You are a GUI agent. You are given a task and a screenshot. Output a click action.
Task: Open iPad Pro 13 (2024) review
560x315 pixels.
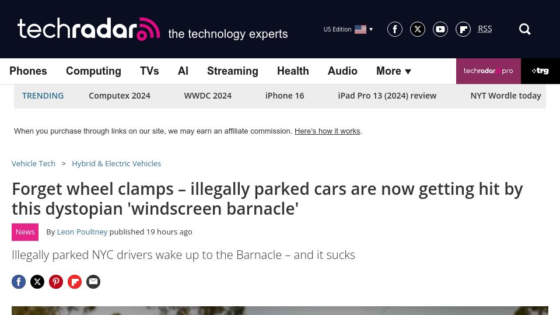coord(387,96)
